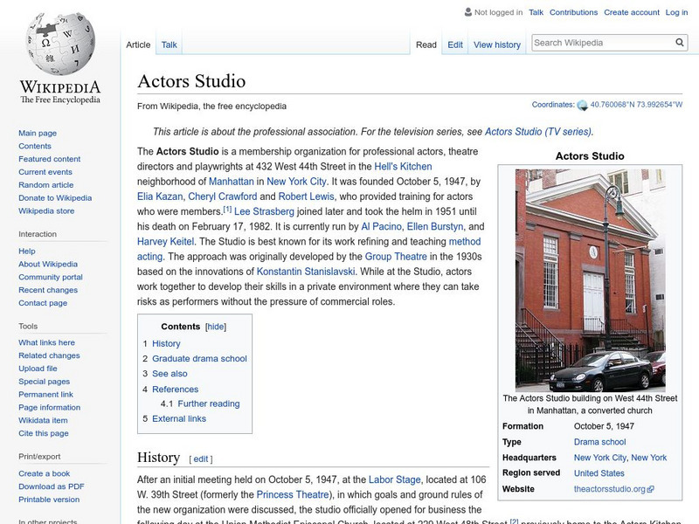This screenshot has width=699, height=524.
Task: Click the Log in link
Action: (x=676, y=12)
